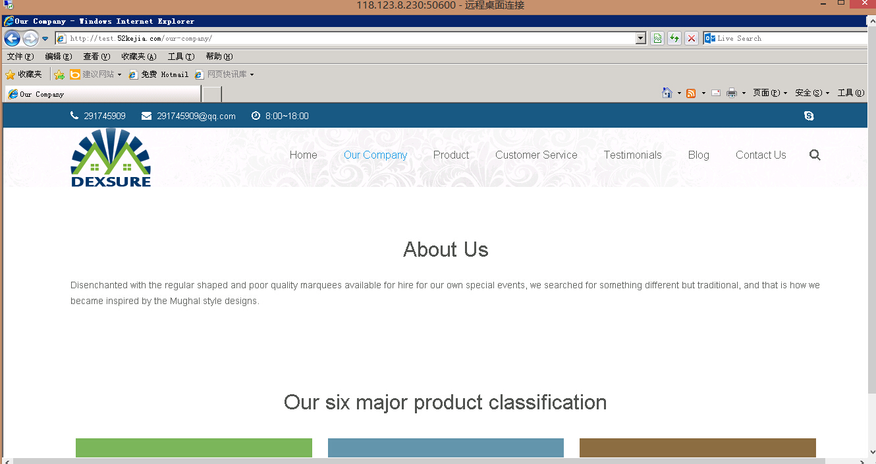Open the 安全(S) dropdown menu
Image resolution: width=876 pixels, height=464 pixels.
point(811,93)
